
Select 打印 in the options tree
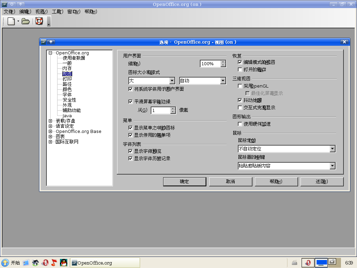[67, 79]
